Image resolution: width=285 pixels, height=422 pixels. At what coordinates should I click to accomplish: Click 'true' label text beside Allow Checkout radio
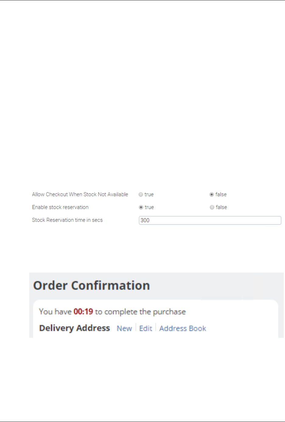149,195
